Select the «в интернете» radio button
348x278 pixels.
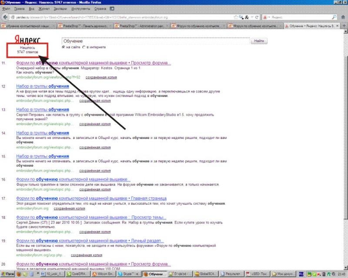point(84,47)
